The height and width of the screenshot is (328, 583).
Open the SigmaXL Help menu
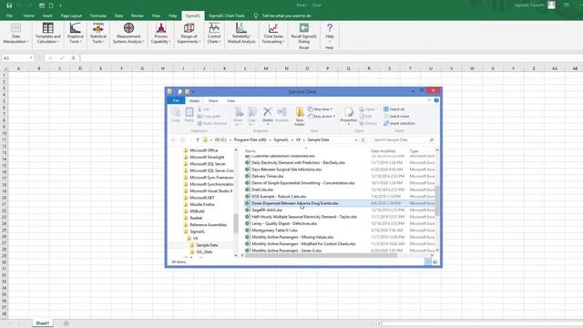330,34
